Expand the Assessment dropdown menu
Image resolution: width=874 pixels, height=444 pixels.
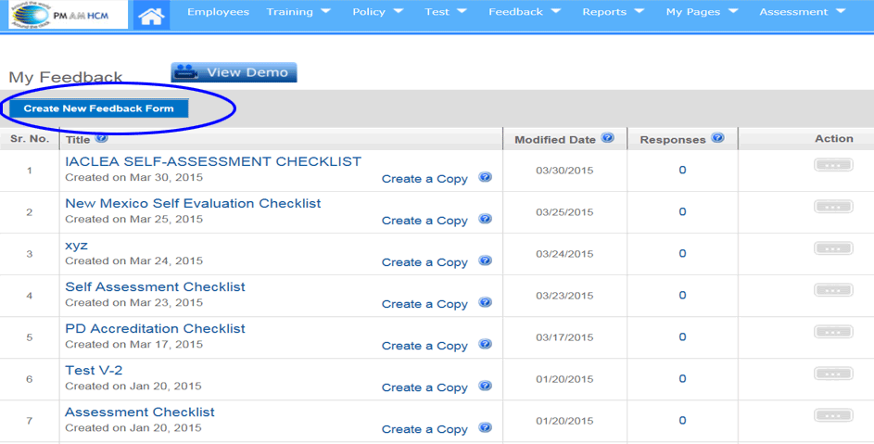pyautogui.click(x=802, y=12)
